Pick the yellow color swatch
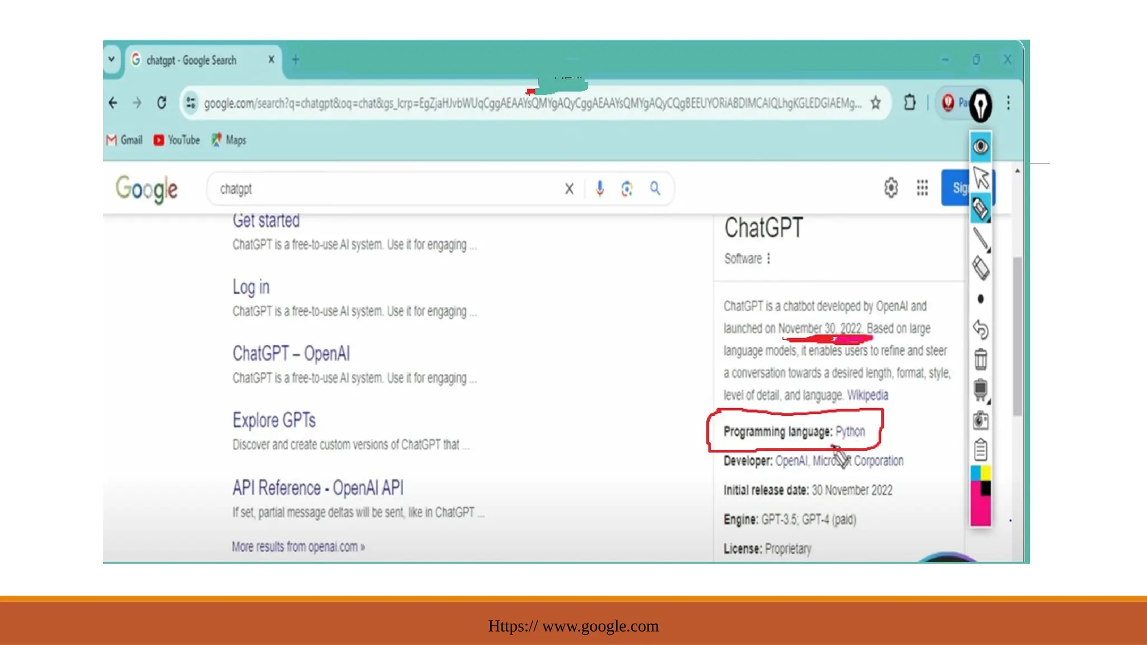Screen dimensions: 1147x645 point(985,473)
